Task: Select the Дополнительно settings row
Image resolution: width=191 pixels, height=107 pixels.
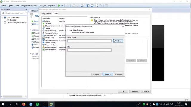Action: click(54, 50)
